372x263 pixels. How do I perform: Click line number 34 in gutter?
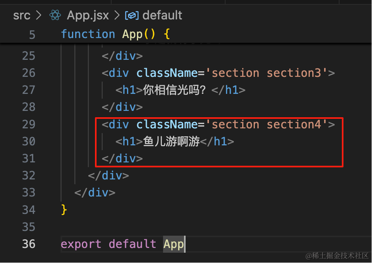tap(29, 210)
